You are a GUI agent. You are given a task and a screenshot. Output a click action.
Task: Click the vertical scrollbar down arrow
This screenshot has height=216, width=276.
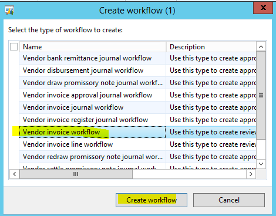(261, 164)
